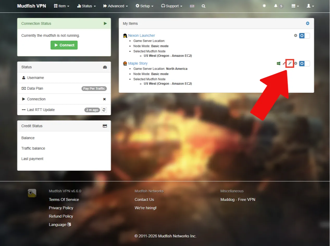Click the theme sun icon in navbar
This screenshot has height=246, width=330.
tap(264, 6)
